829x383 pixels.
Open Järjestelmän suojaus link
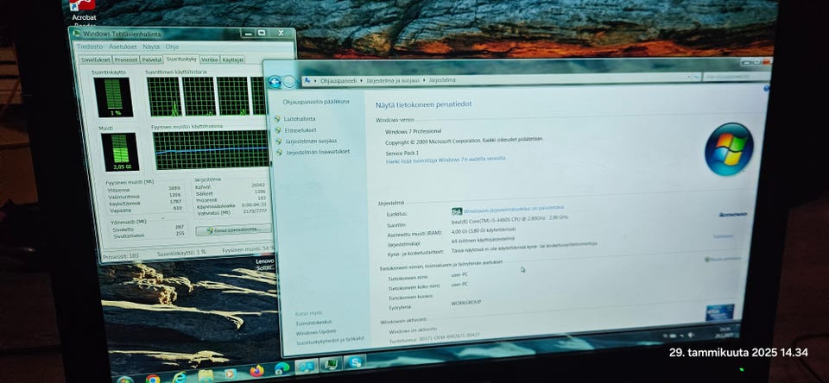[311, 141]
